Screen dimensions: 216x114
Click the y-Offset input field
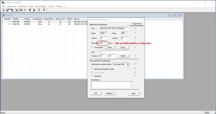pyautogui.click(x=125, y=38)
